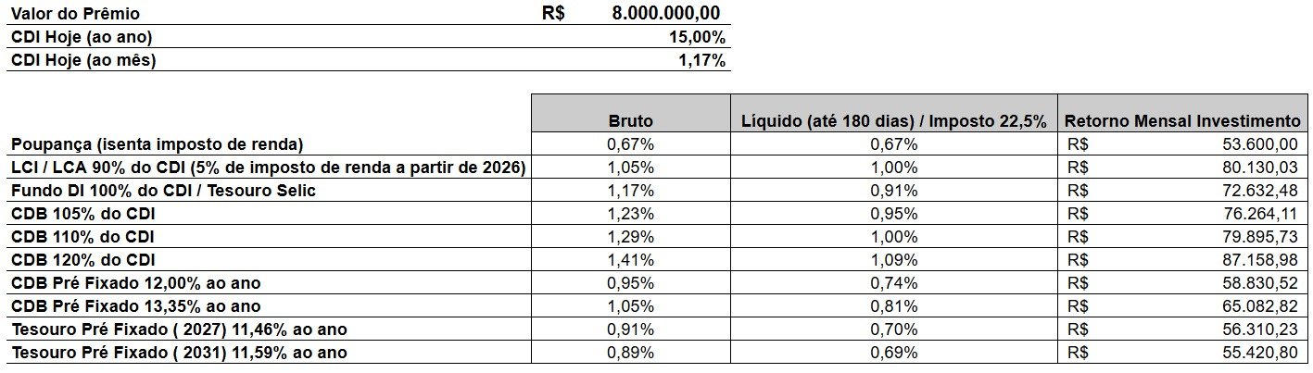Click the LCI / LCA 90% do CDI label
The height and width of the screenshot is (373, 1313).
(x=269, y=168)
